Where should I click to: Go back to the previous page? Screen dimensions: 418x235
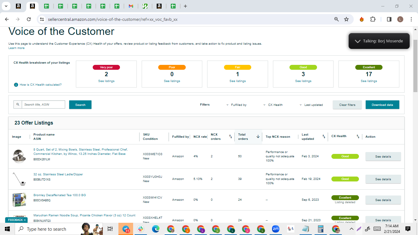[7, 19]
